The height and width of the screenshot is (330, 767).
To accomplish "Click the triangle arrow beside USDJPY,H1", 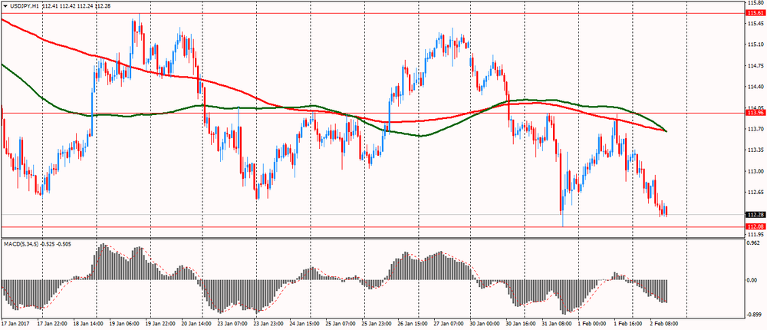I will (5, 5).
